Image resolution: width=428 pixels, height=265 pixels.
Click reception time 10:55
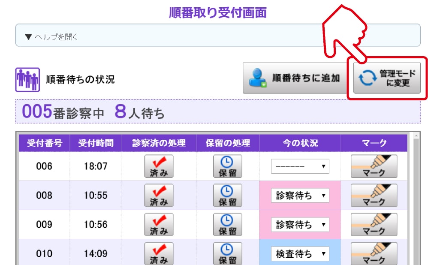tap(96, 196)
